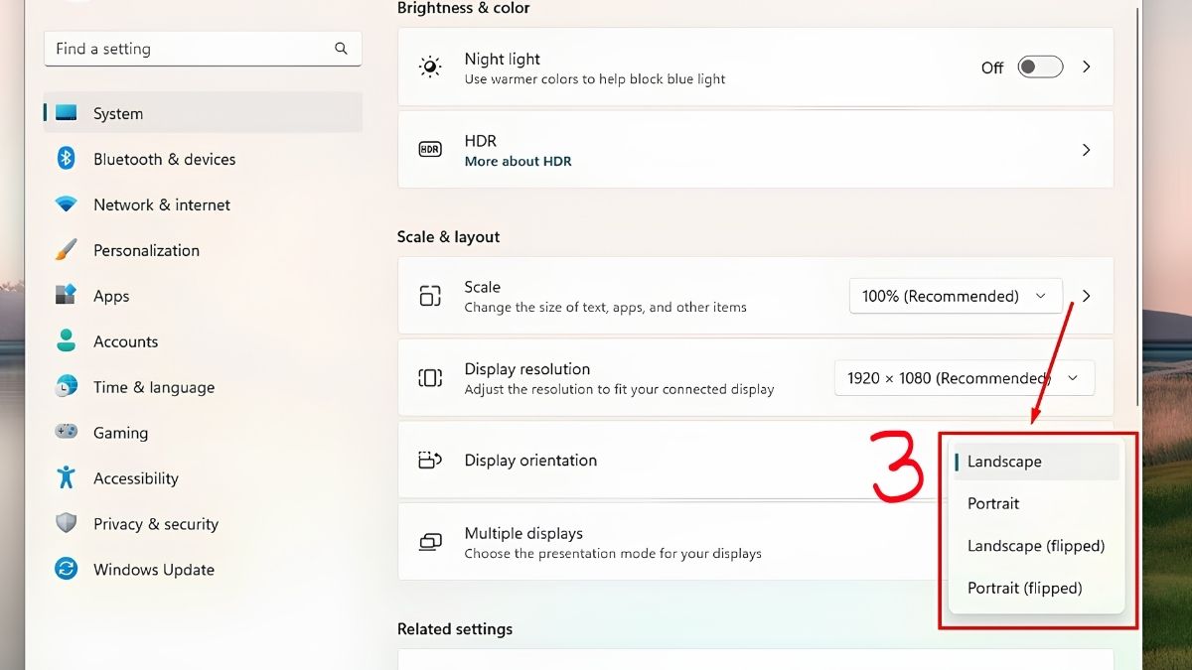Viewport: 1192px width, 670px height.
Task: Open the Display resolution dropdown
Action: pyautogui.click(x=964, y=377)
